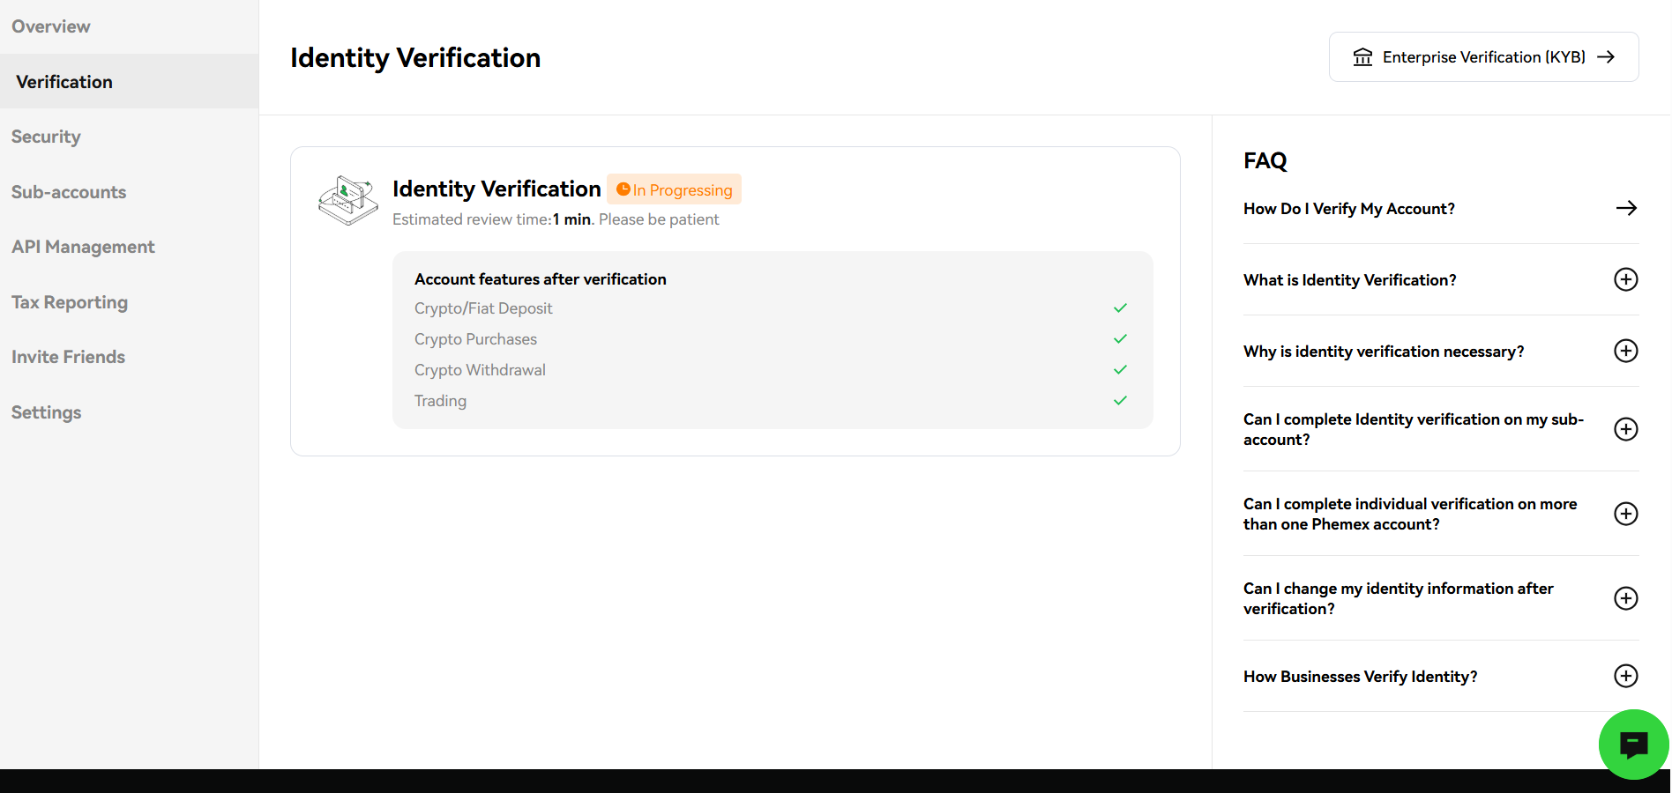Expand How Businesses Verify Identity
This screenshot has width=1672, height=793.
coord(1626,676)
